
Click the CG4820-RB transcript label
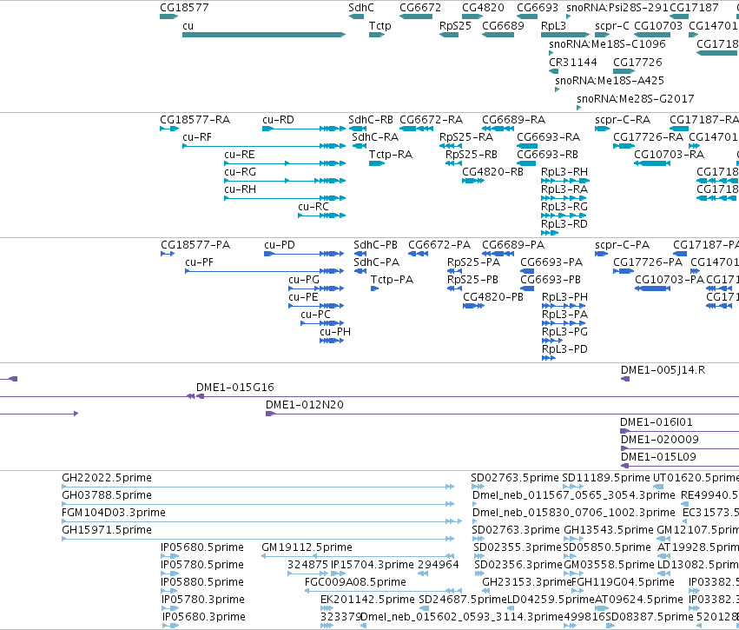[492, 172]
